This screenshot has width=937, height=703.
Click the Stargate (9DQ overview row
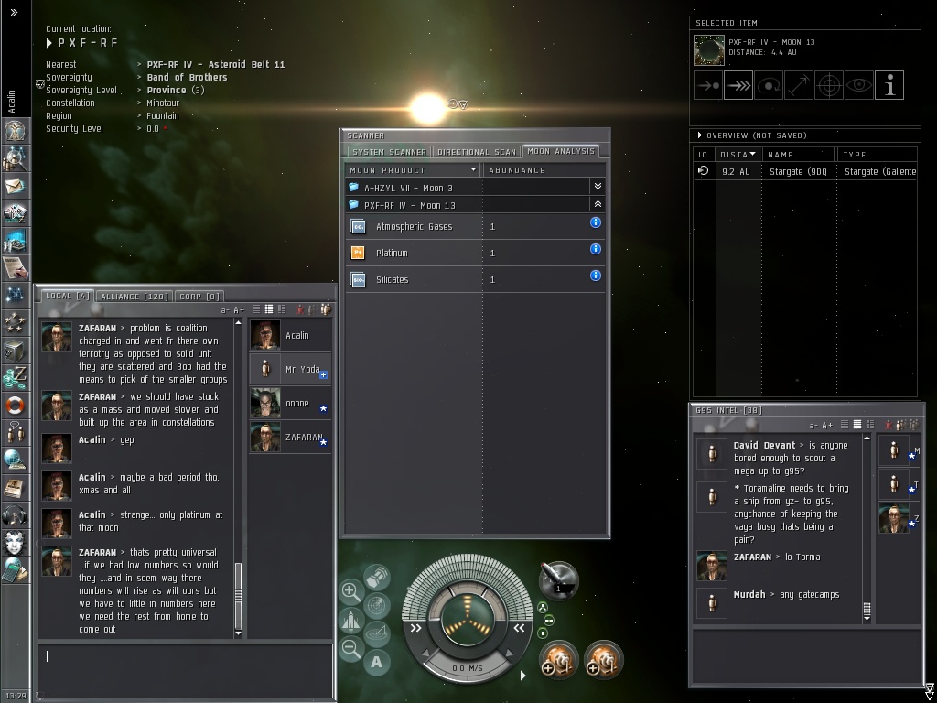click(805, 171)
